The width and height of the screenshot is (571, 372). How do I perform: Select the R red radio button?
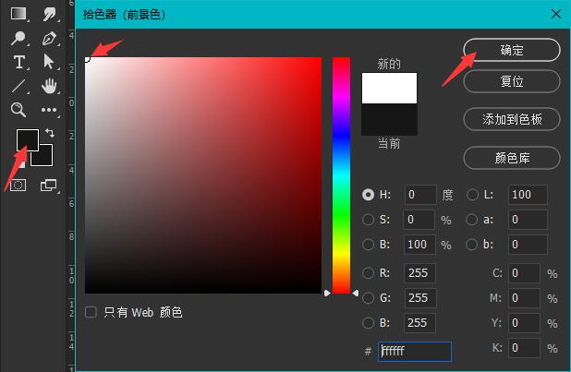point(368,273)
